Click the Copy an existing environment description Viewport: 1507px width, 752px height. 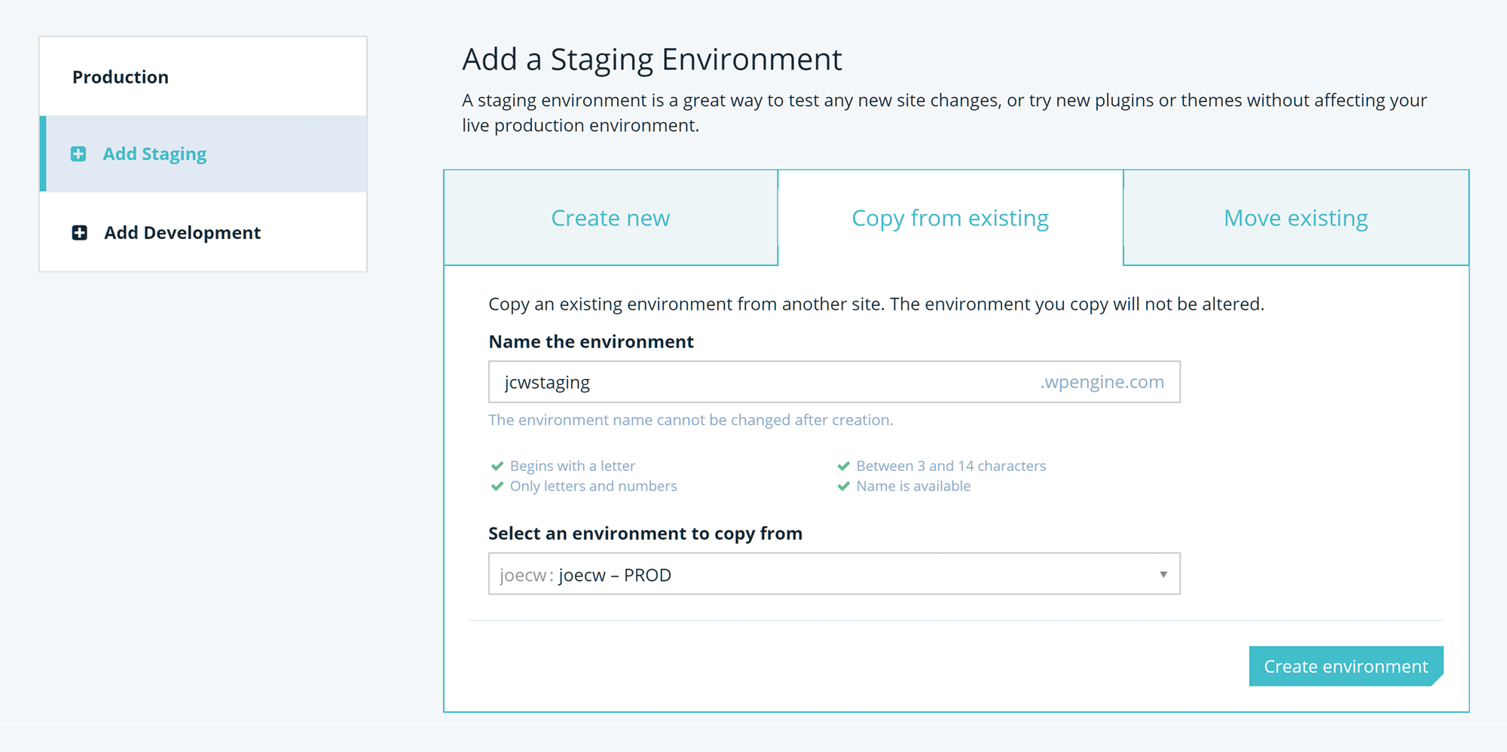point(876,304)
